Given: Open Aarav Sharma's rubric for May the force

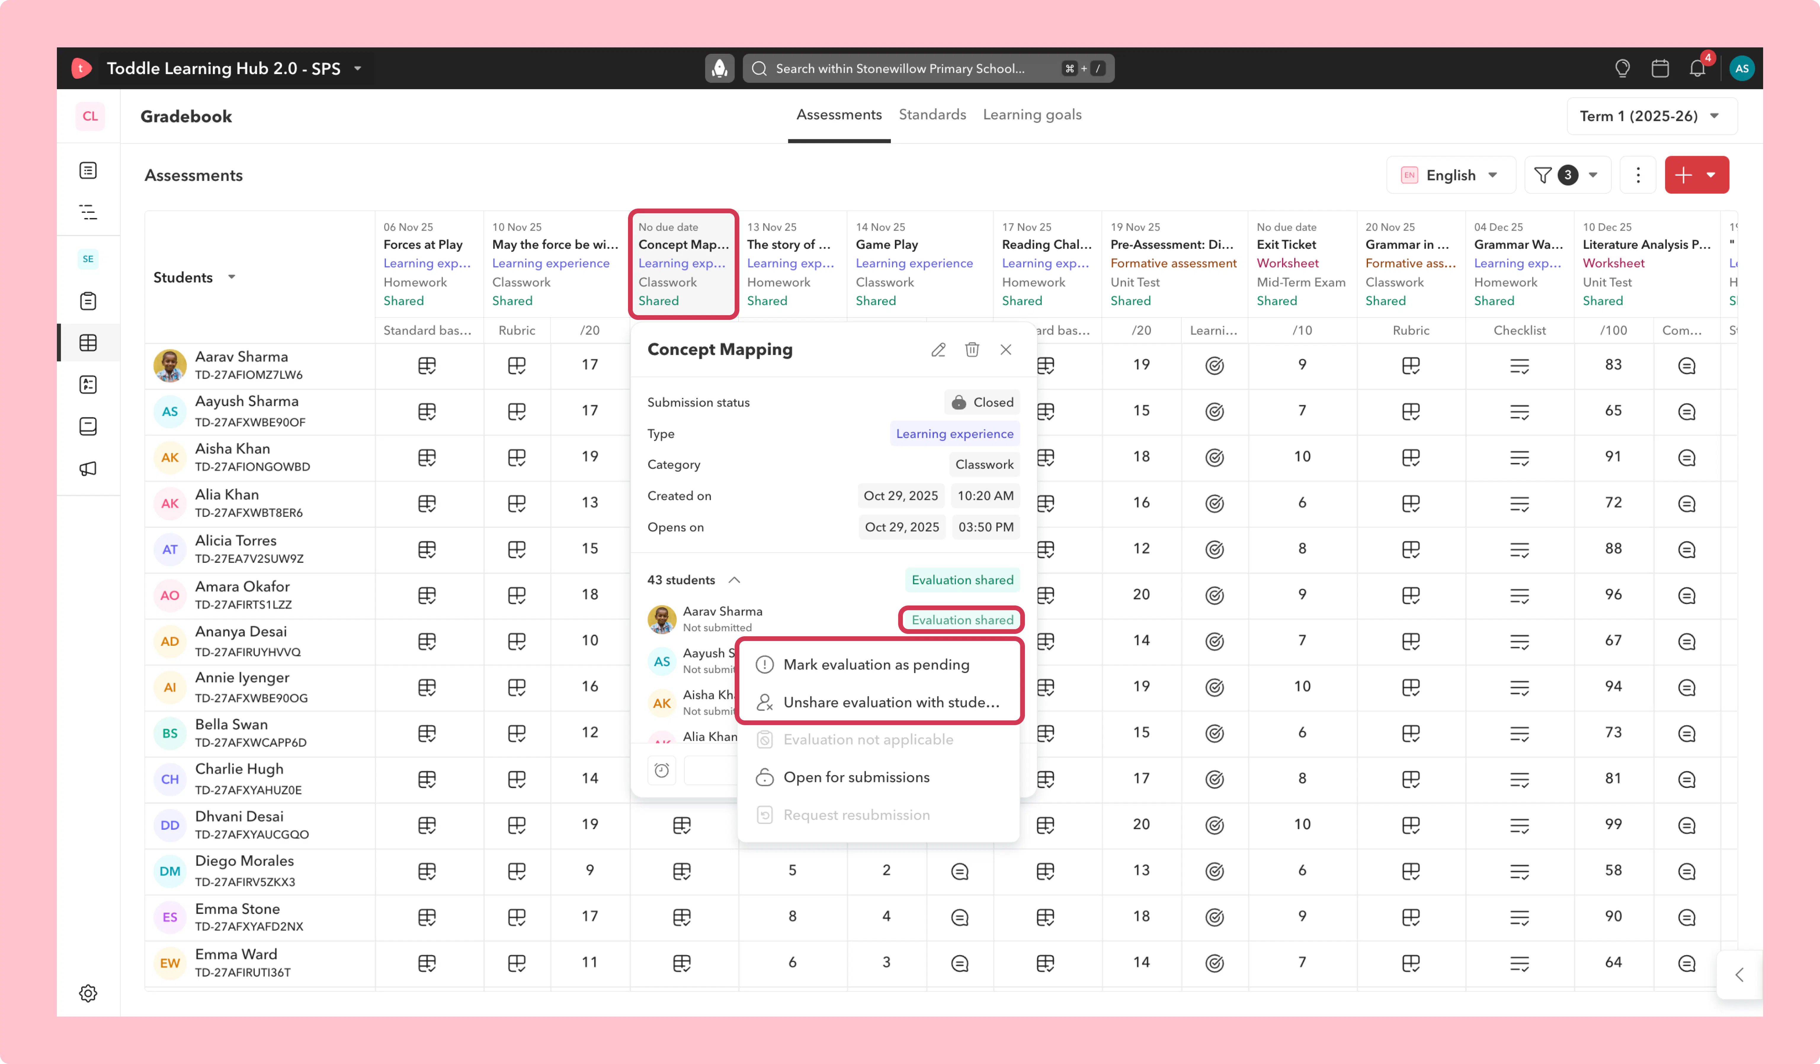Looking at the screenshot, I should point(516,366).
